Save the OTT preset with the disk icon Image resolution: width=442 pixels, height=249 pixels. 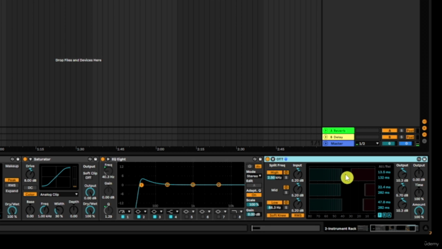(x=424, y=159)
